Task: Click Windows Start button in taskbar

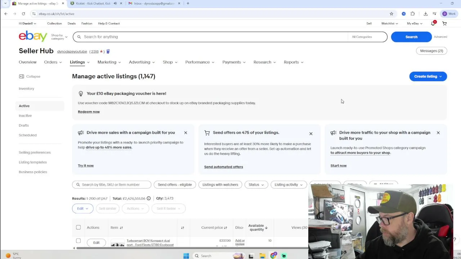Action: tap(186, 256)
